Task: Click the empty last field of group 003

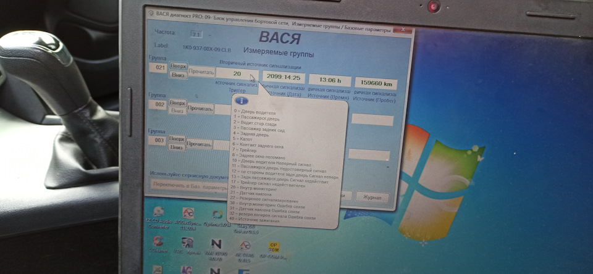Action: click(369, 154)
